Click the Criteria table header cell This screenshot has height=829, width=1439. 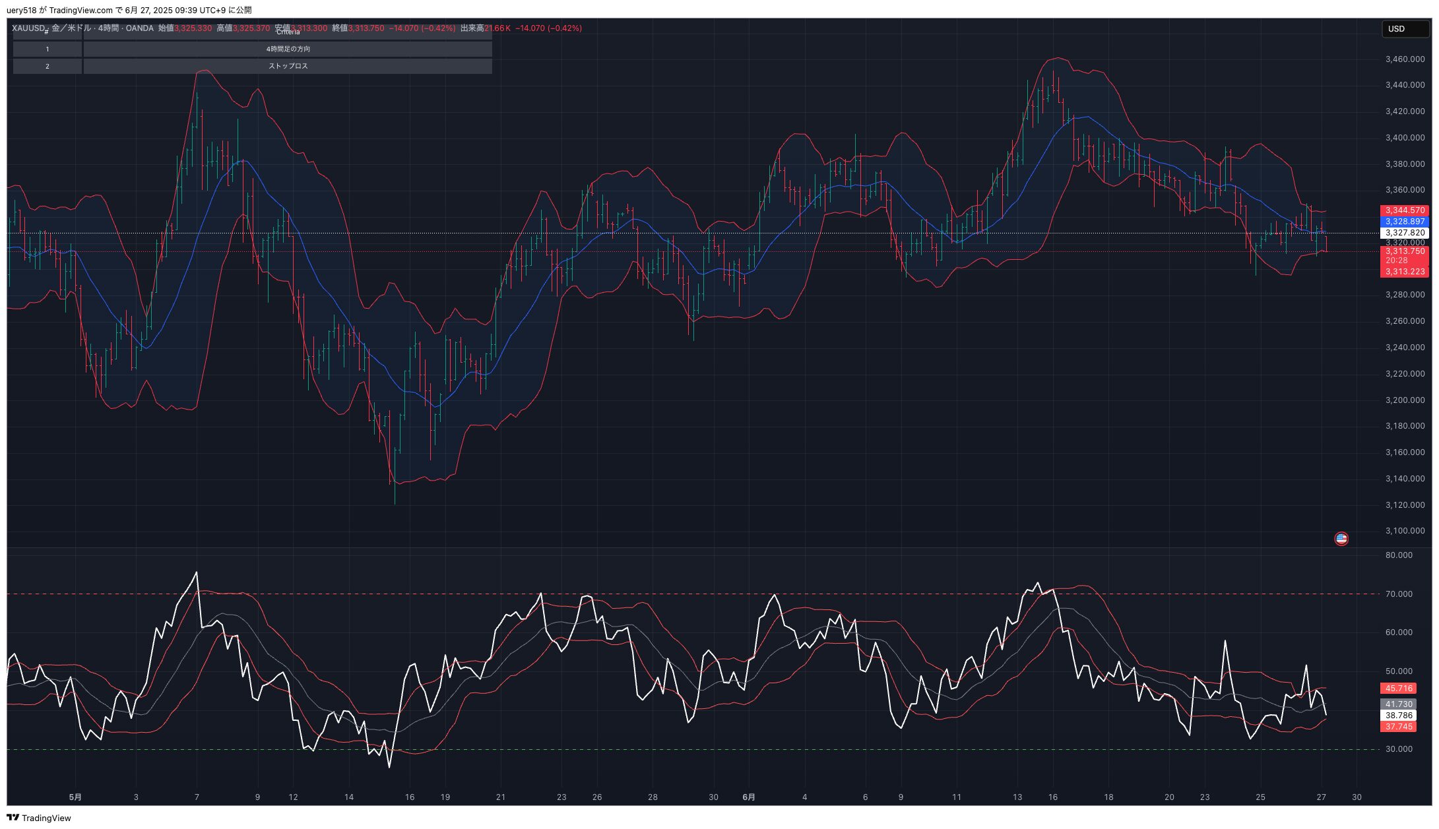tap(288, 33)
